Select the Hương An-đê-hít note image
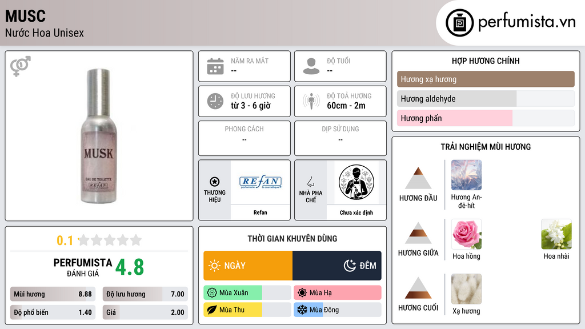This screenshot has width=585, height=329. pos(466,175)
